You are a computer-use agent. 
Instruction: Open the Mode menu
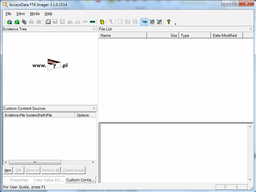[x=35, y=14]
